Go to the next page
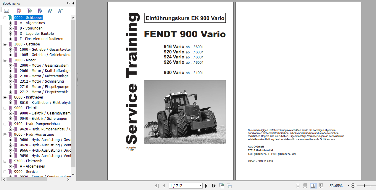The image size is (376, 190). pos(206,186)
